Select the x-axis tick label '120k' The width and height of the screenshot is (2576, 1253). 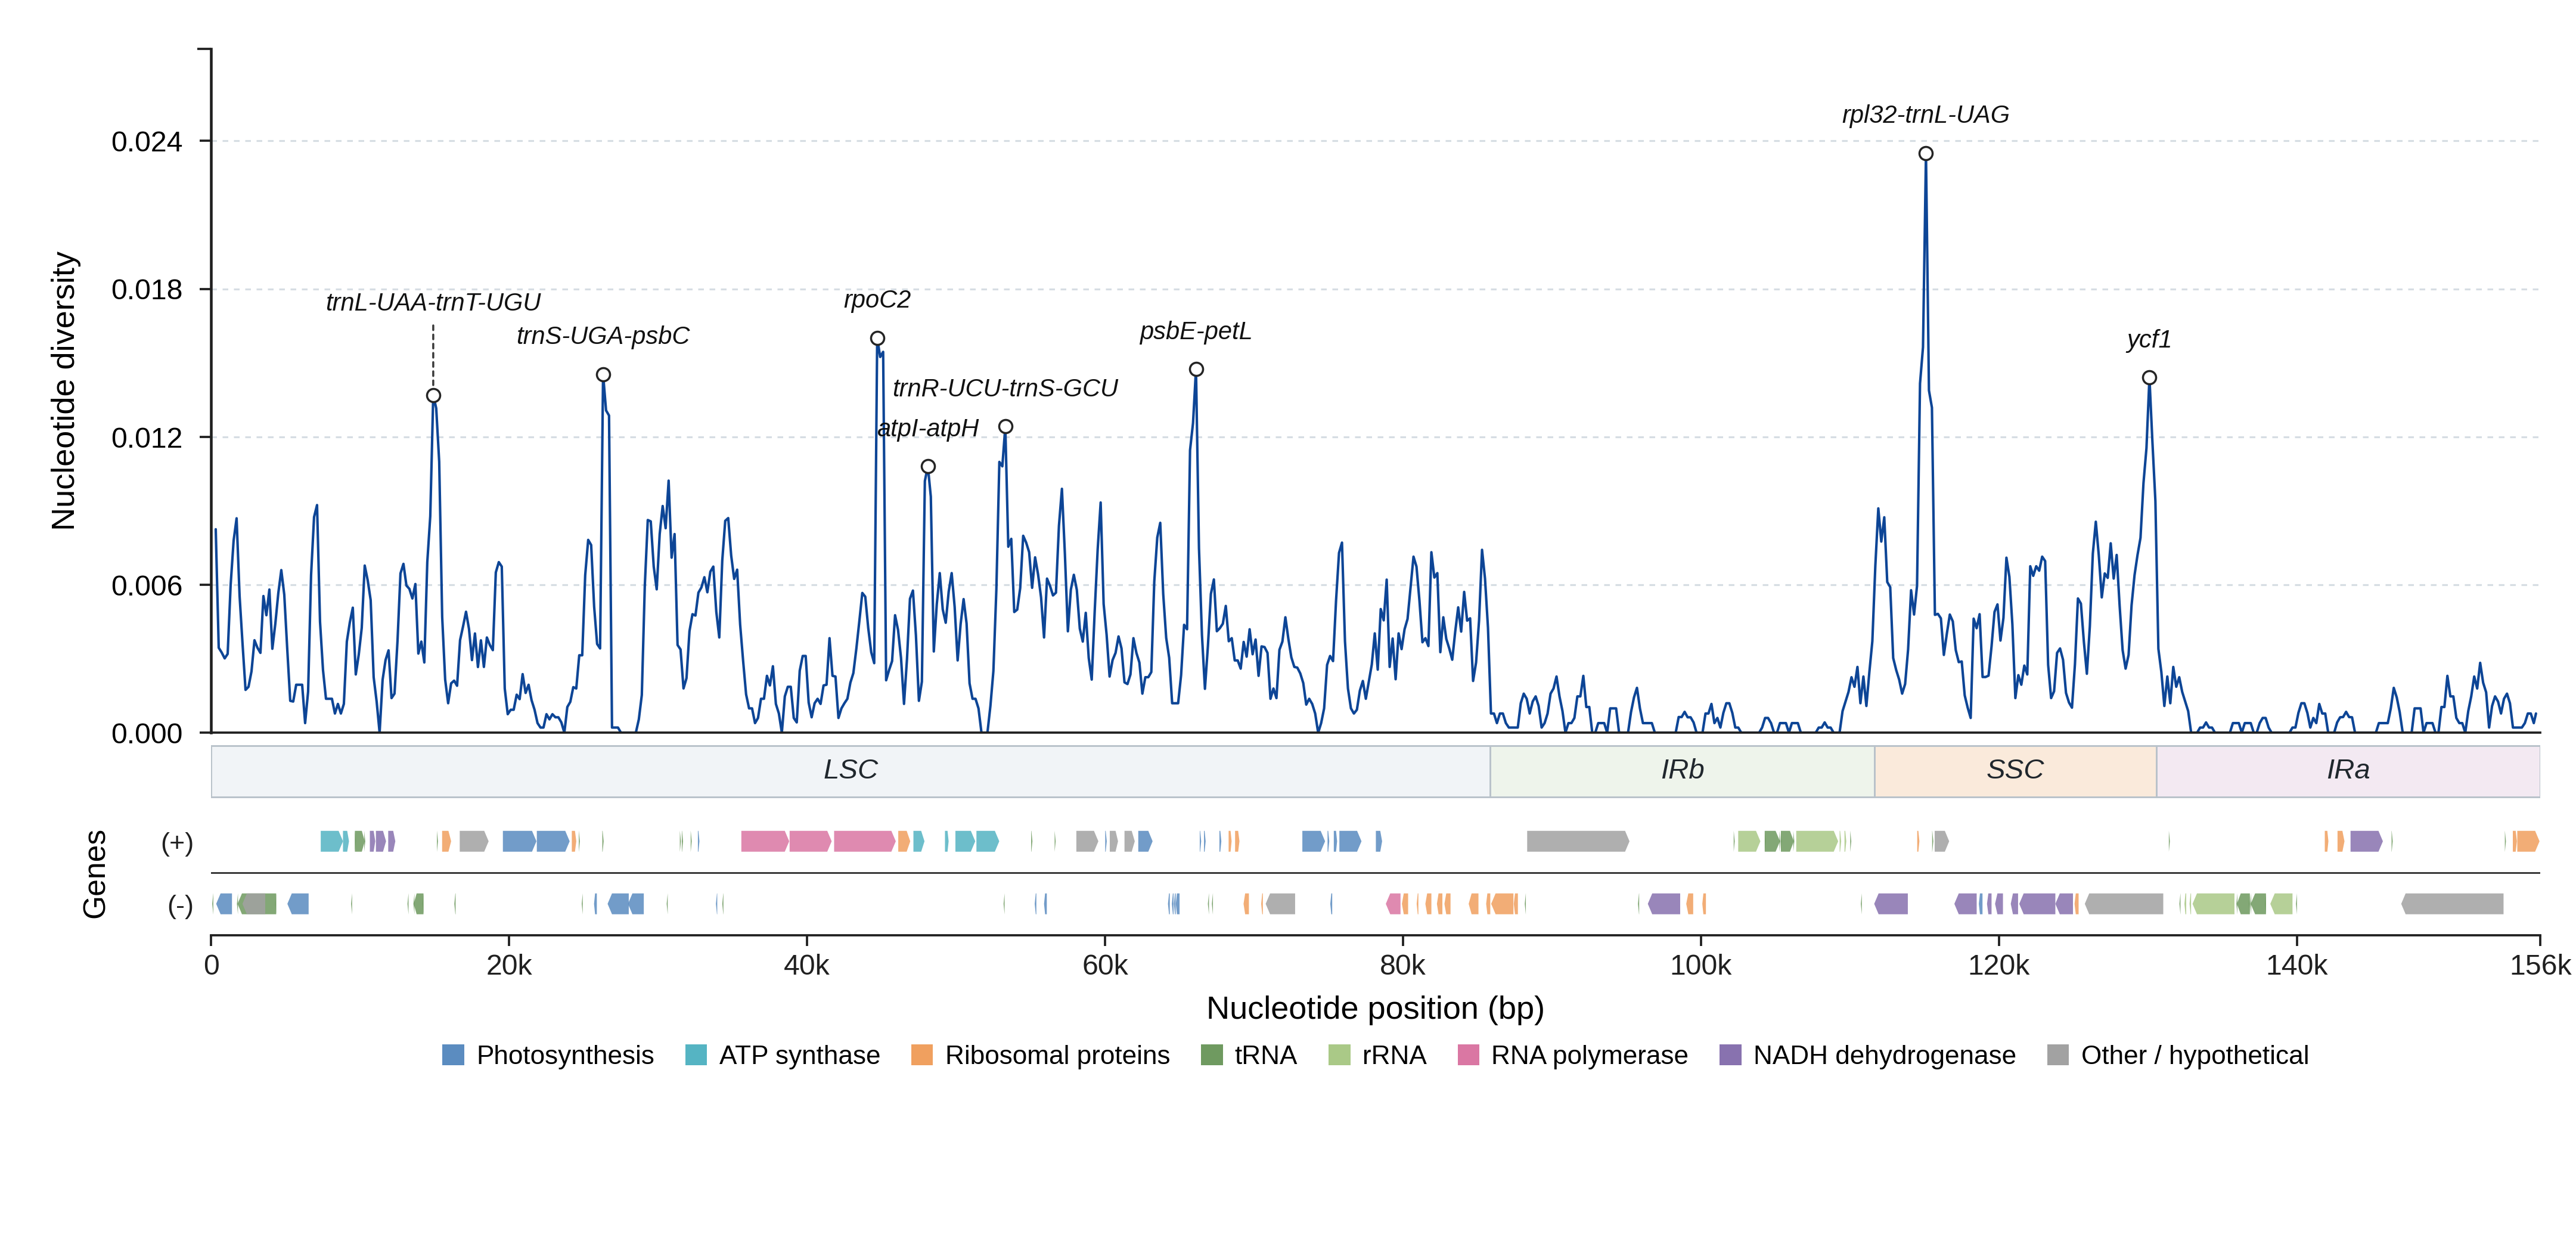coord(1999,966)
